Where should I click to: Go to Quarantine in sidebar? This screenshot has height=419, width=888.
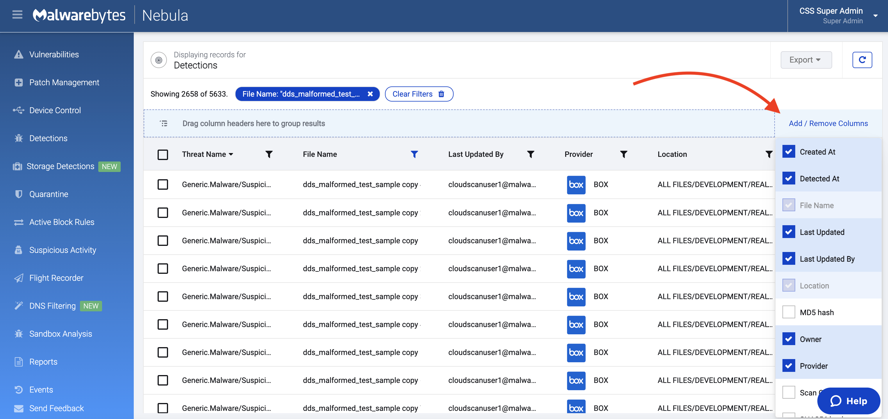pyautogui.click(x=49, y=194)
